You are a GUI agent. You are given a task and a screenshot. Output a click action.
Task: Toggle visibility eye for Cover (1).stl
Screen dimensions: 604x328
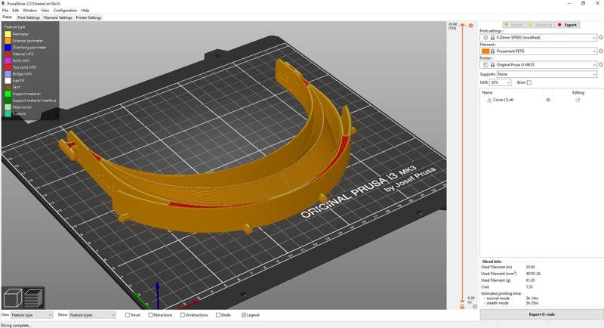point(548,100)
